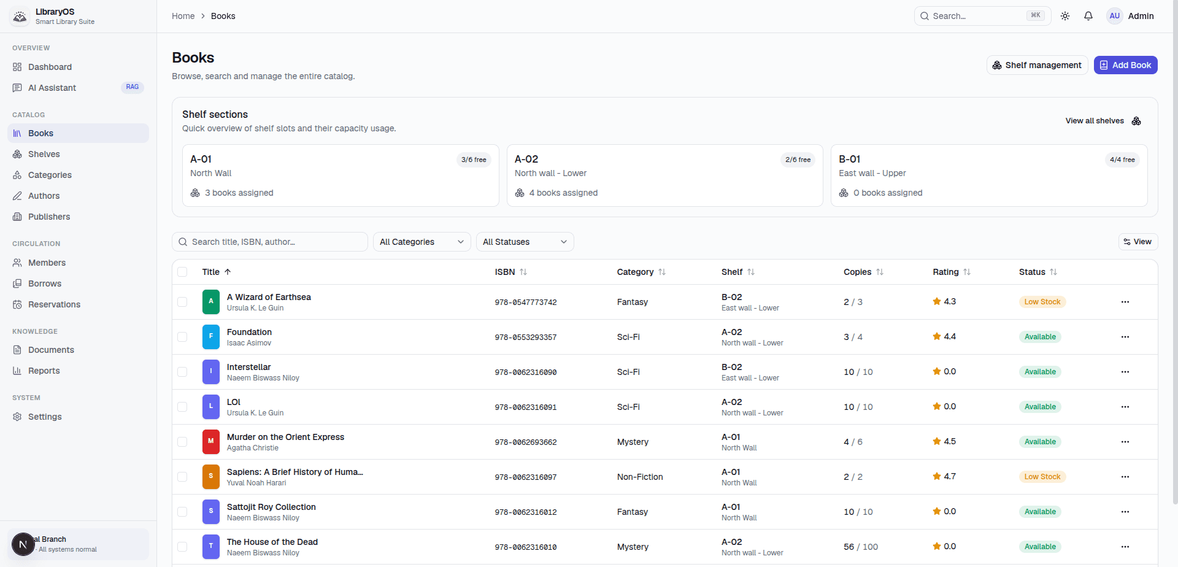
Task: Click the LibraryOS logo icon
Action: (x=20, y=17)
